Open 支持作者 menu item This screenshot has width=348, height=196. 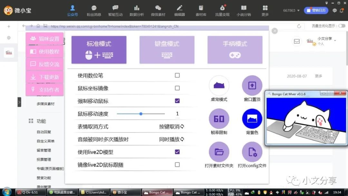pyautogui.click(x=44, y=90)
